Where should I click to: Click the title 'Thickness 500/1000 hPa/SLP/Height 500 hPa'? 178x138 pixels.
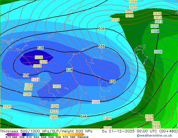click(x=46, y=131)
